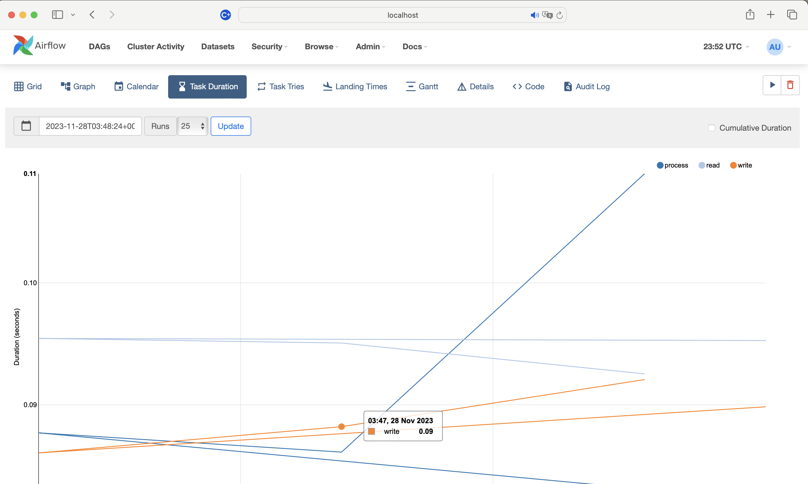Enable the Cumulative Duration checkbox

pos(711,128)
